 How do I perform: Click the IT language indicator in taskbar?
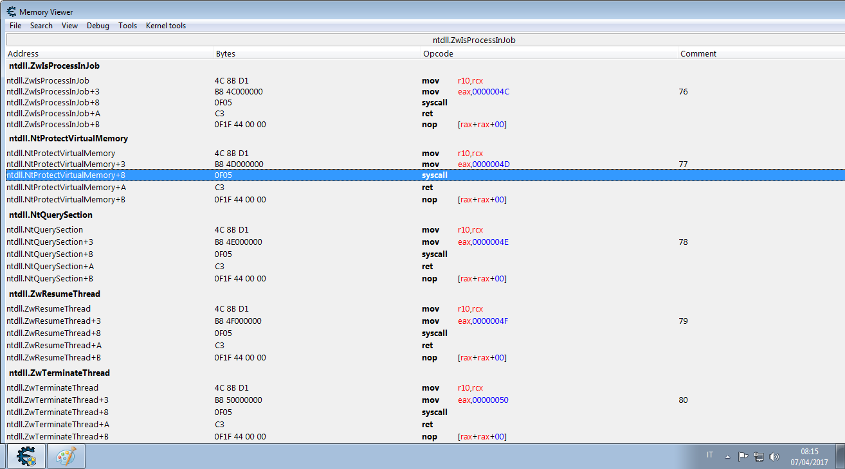pos(710,455)
